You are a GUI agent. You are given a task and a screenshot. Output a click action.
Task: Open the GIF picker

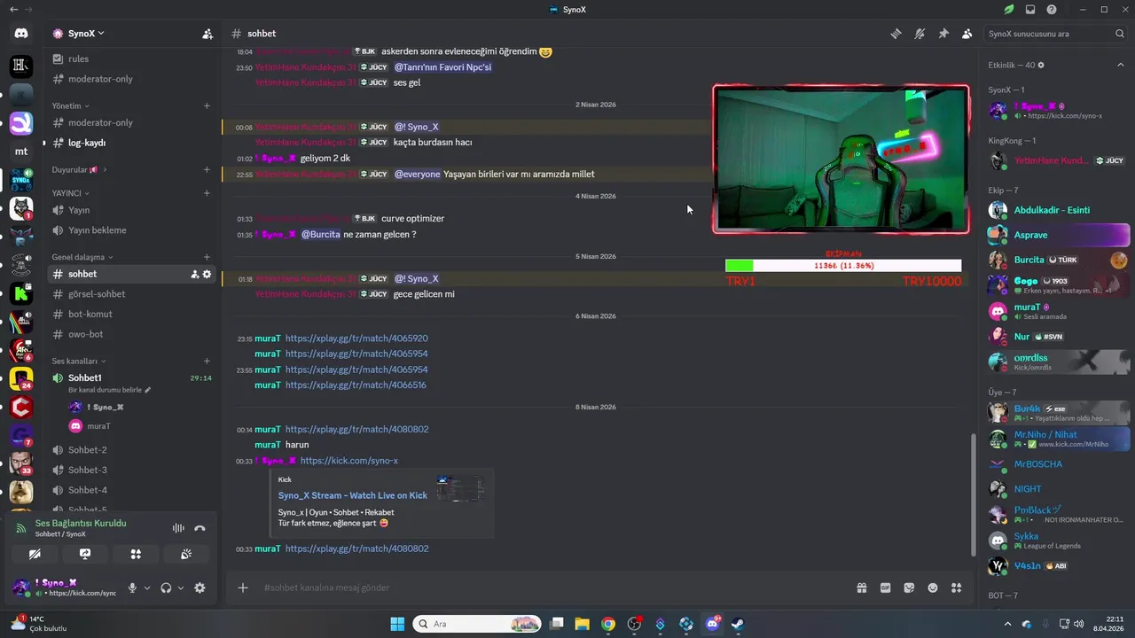[885, 587]
